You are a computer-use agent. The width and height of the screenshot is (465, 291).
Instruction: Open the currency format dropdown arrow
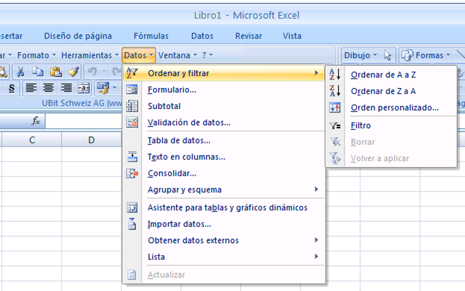coord(114,88)
